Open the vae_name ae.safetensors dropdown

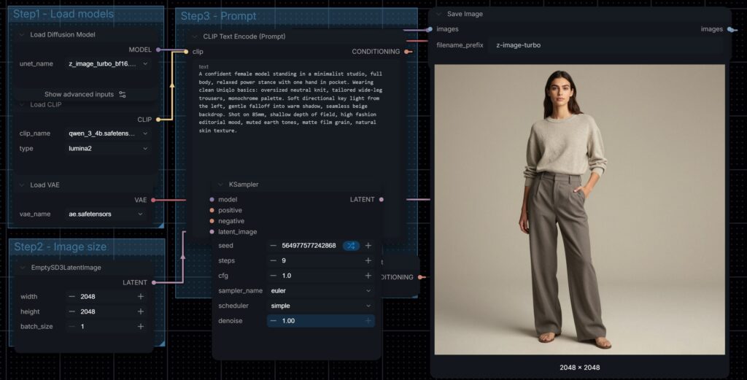click(x=106, y=214)
